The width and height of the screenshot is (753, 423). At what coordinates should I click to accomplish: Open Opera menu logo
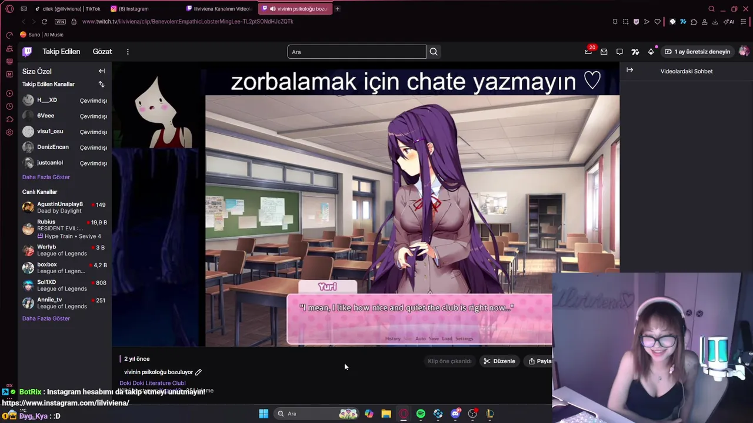click(9, 9)
